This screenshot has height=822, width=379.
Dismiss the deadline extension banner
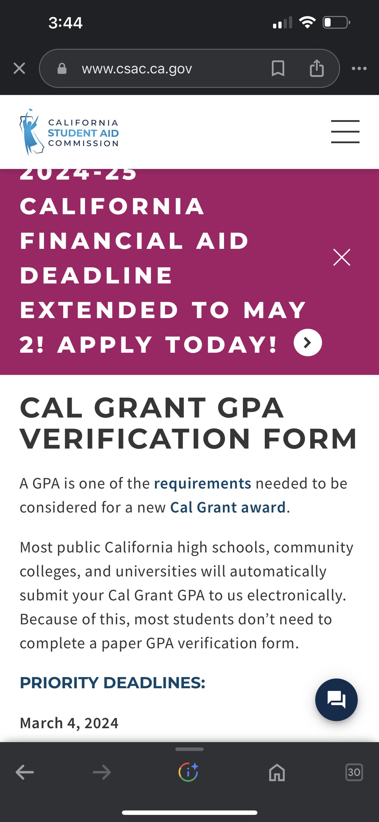pos(342,257)
